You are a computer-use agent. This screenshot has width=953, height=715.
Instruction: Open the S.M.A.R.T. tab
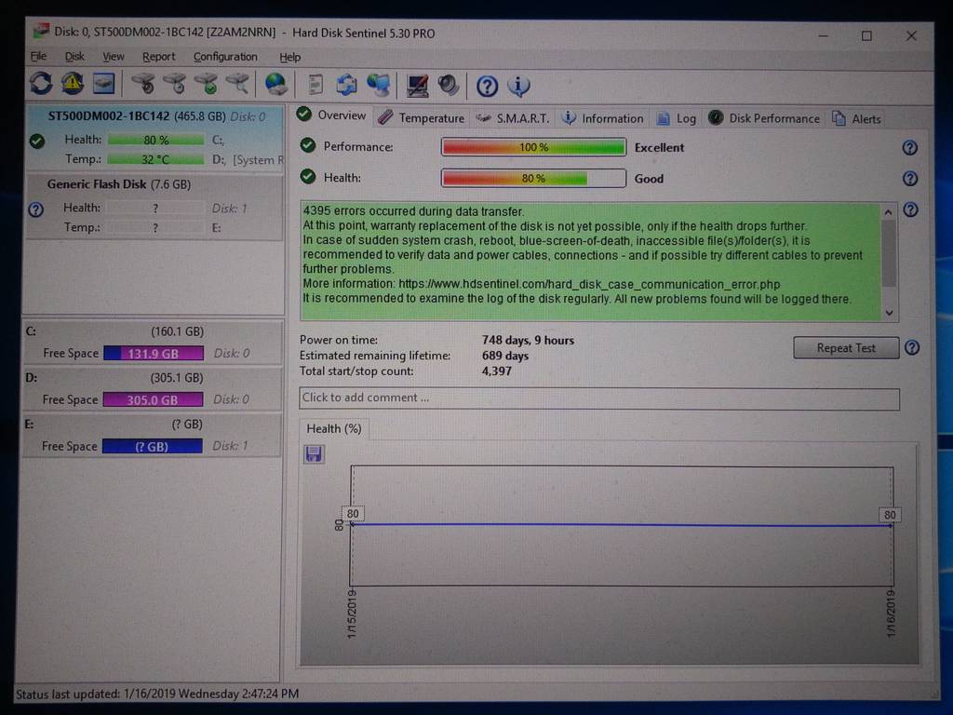click(513, 118)
